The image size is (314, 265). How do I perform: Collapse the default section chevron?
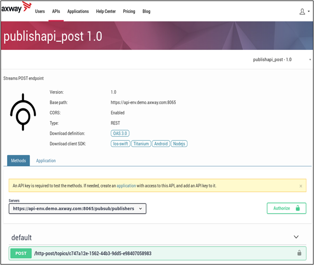[296, 237]
